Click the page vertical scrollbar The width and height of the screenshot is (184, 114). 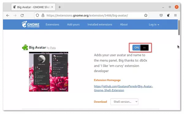coord(179,28)
